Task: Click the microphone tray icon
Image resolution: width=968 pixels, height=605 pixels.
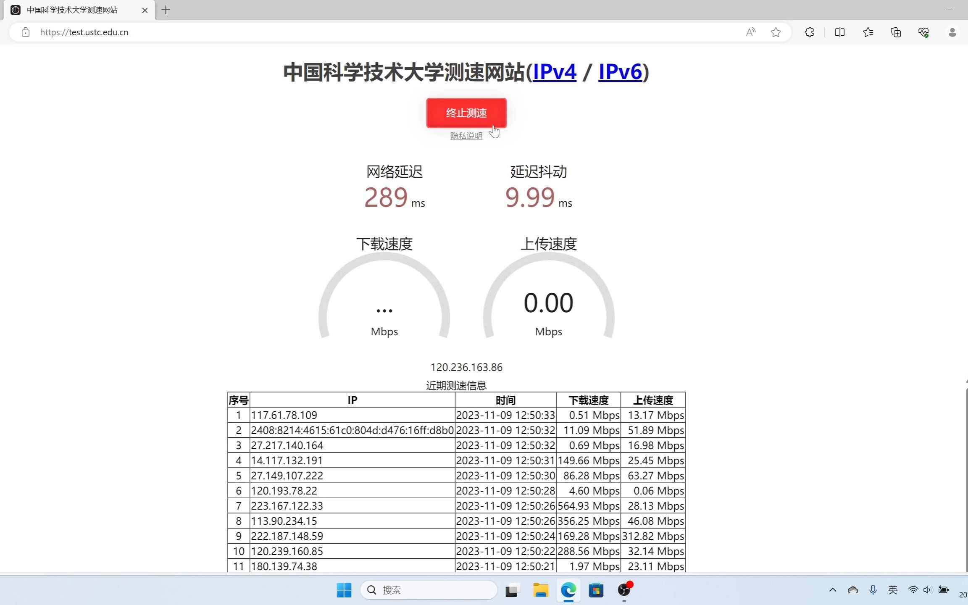Action: 873,590
